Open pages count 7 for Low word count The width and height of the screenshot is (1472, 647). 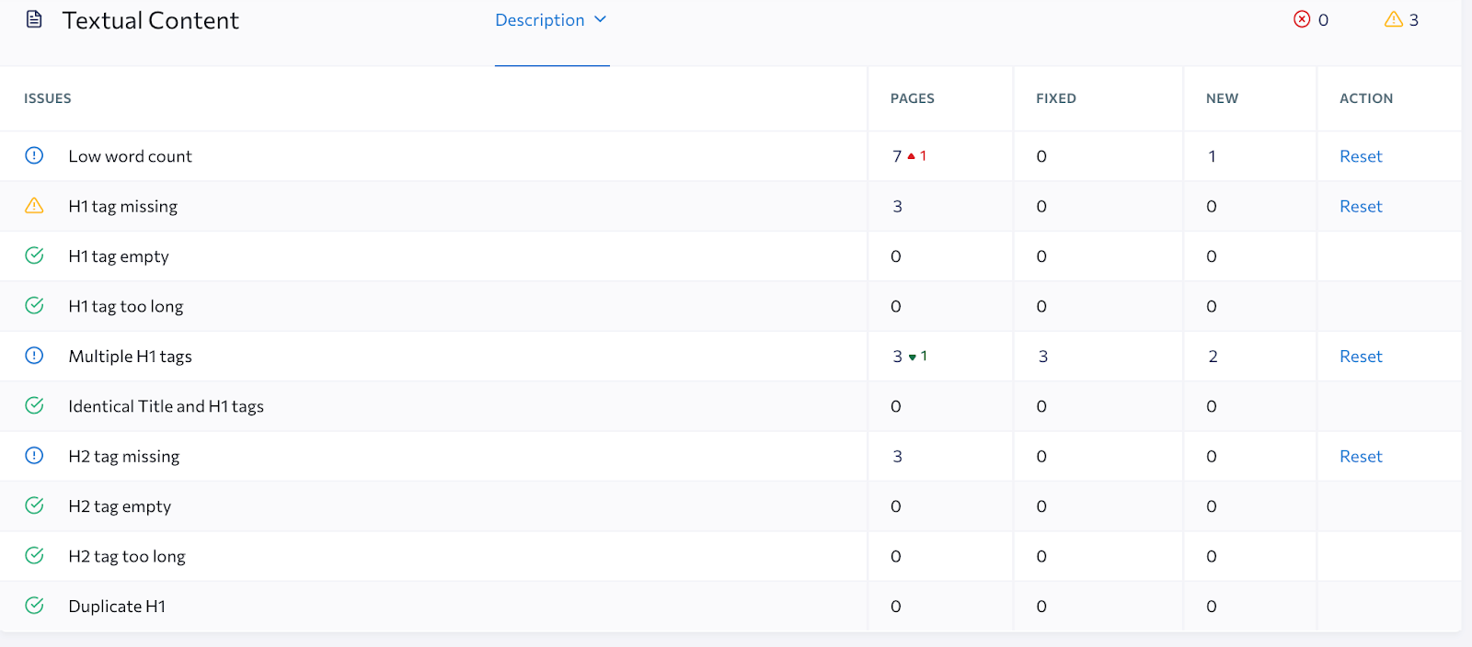(897, 156)
